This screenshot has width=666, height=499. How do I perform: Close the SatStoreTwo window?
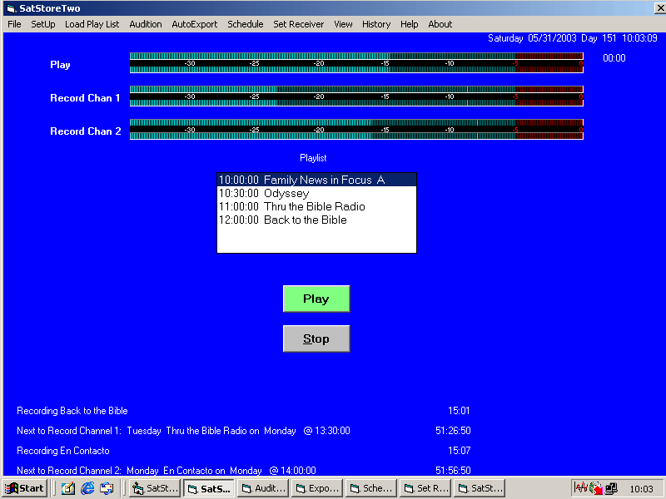tap(660, 8)
